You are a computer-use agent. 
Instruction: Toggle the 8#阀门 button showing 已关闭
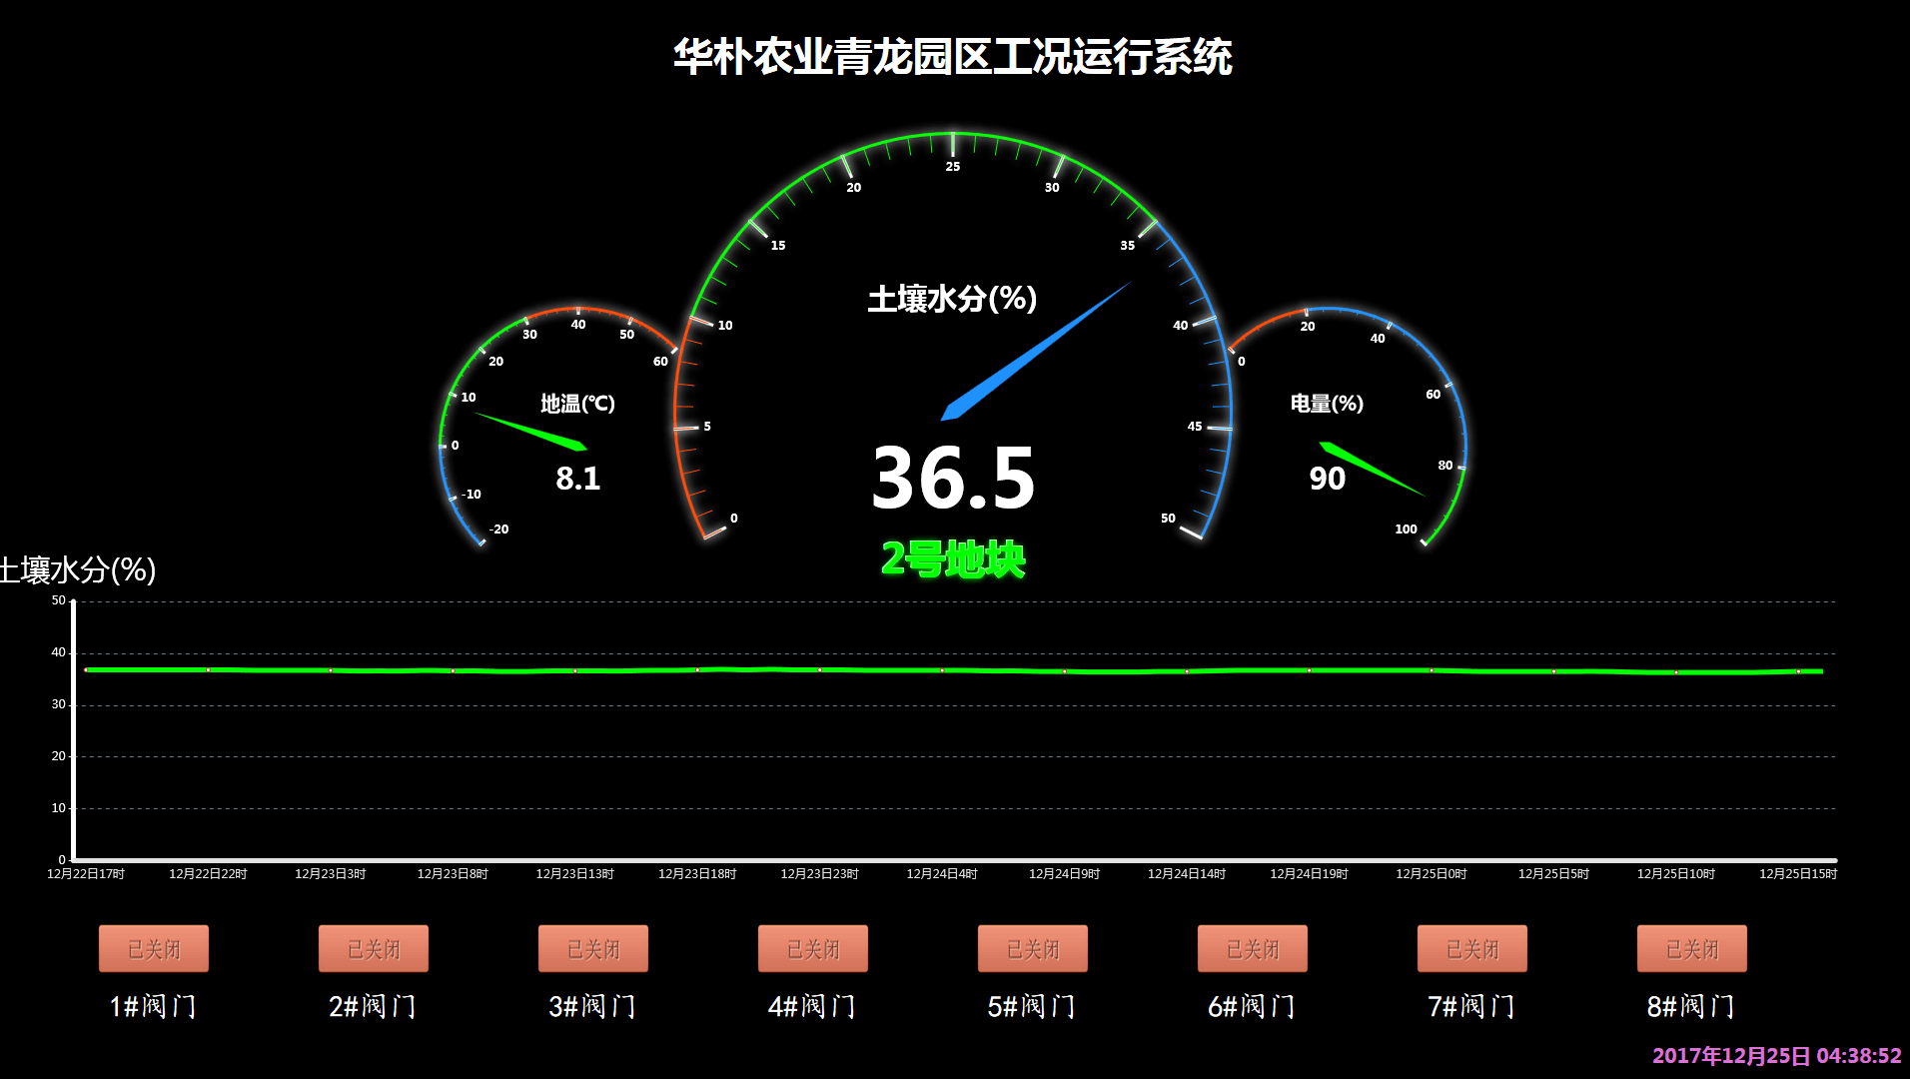(x=1692, y=948)
